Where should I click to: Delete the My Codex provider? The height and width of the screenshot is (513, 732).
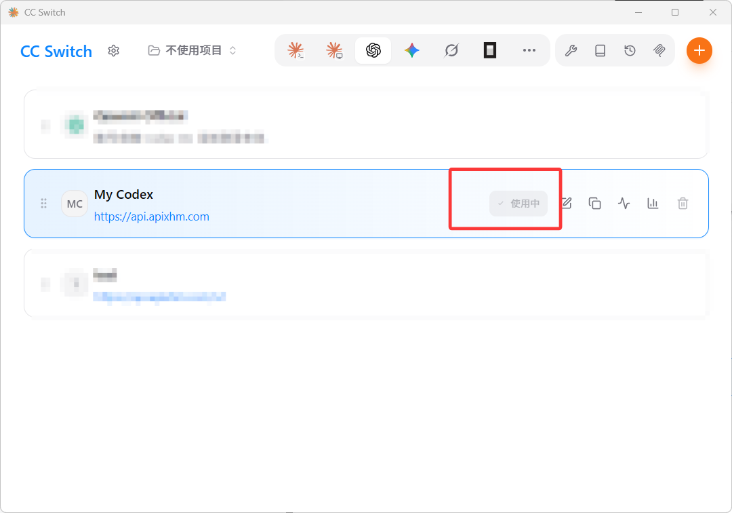pyautogui.click(x=683, y=204)
